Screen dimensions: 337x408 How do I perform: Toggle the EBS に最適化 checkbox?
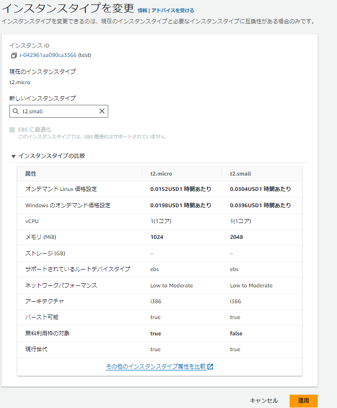12,130
